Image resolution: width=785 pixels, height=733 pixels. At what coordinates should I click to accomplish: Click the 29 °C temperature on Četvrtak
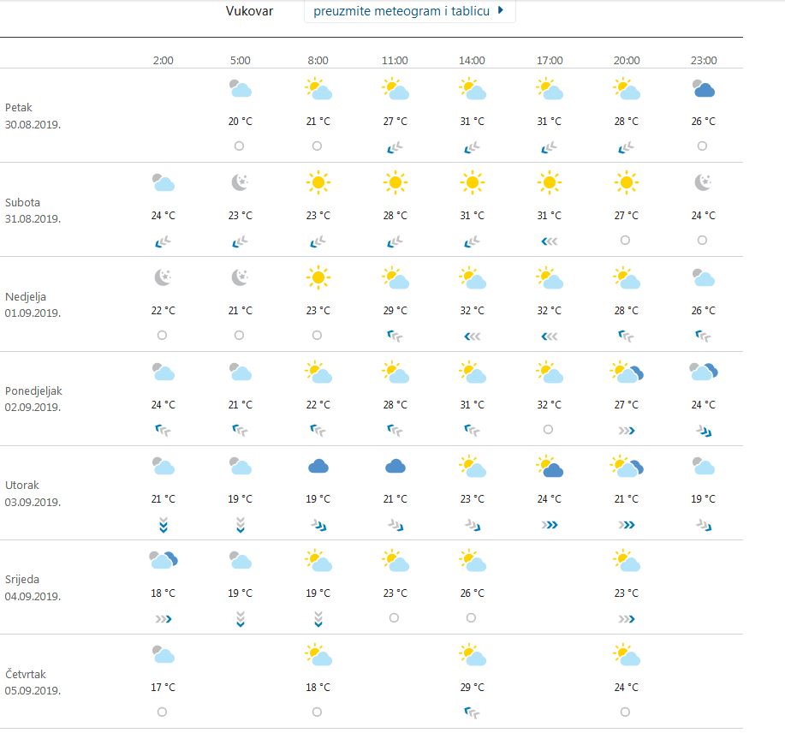(x=472, y=687)
